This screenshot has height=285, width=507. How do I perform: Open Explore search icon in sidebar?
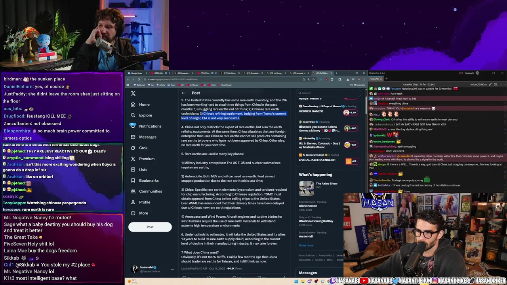pos(133,115)
